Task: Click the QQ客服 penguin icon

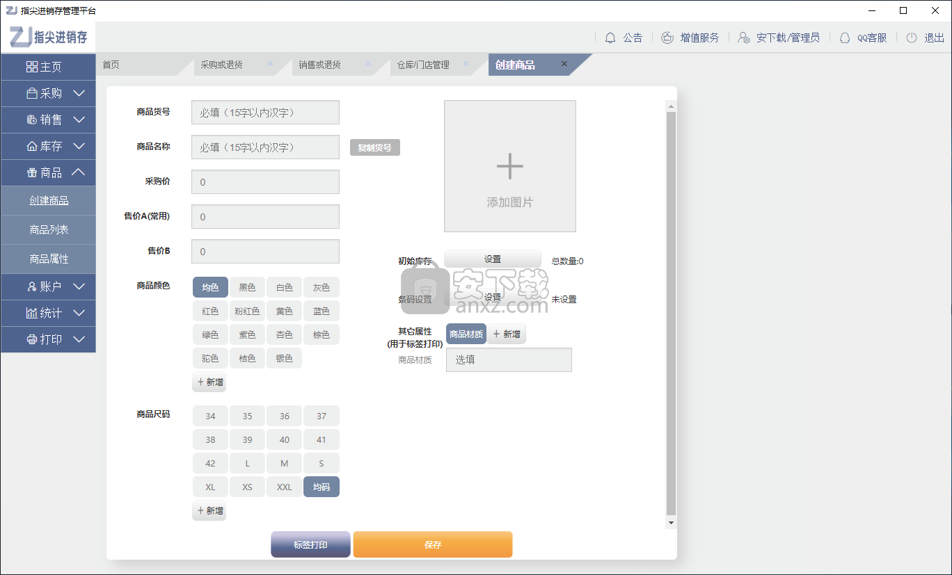Action: point(845,38)
